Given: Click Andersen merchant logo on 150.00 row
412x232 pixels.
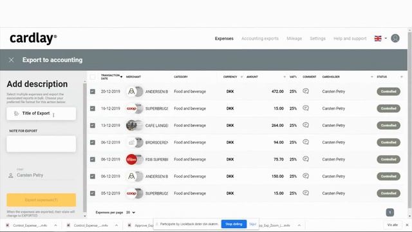Looking at the screenshot, I should tap(131, 176).
